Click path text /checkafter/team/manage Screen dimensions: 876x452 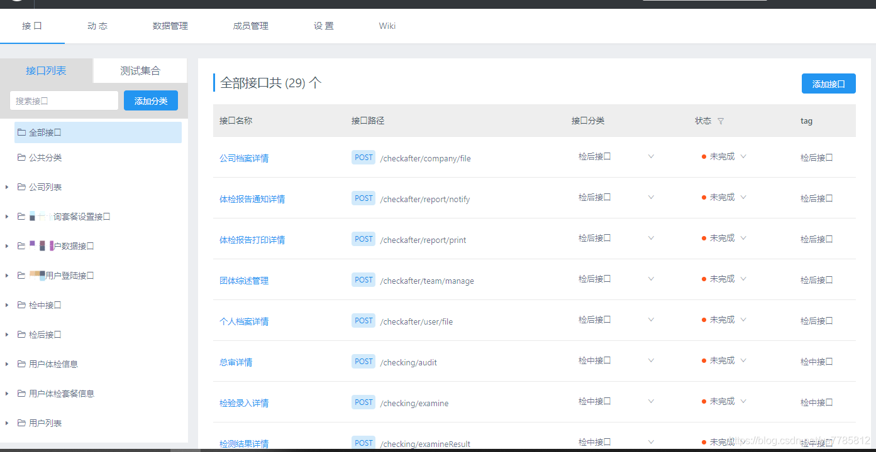pos(427,281)
